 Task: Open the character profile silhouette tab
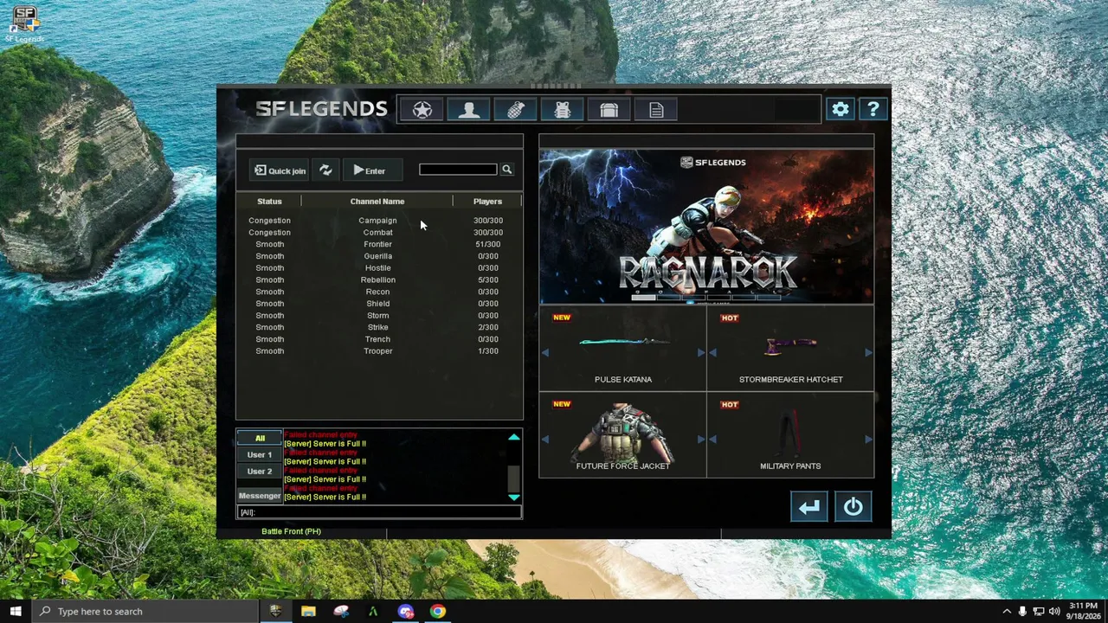pyautogui.click(x=468, y=110)
